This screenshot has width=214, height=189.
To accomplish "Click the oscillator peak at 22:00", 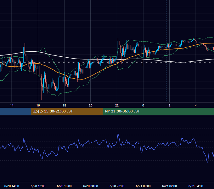I will tap(118, 134).
